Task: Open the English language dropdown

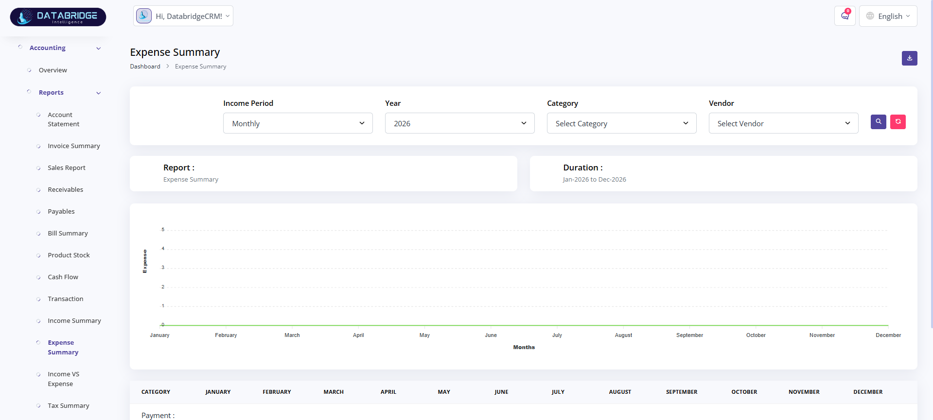Action: [x=888, y=16]
